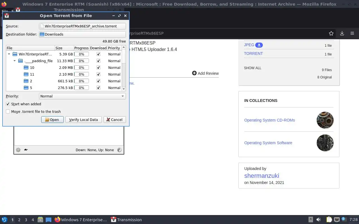Uncheck Download for Win7EnterpriseRT… row

98,54
